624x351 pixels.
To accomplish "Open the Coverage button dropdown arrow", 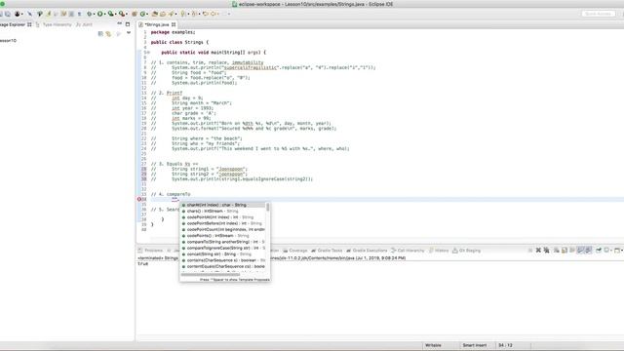I will pyautogui.click(x=116, y=14).
